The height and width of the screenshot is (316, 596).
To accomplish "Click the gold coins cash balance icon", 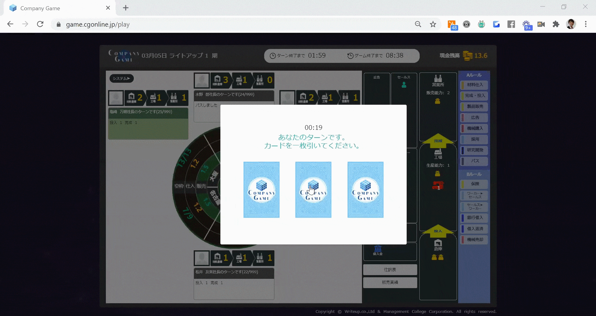I will (467, 56).
